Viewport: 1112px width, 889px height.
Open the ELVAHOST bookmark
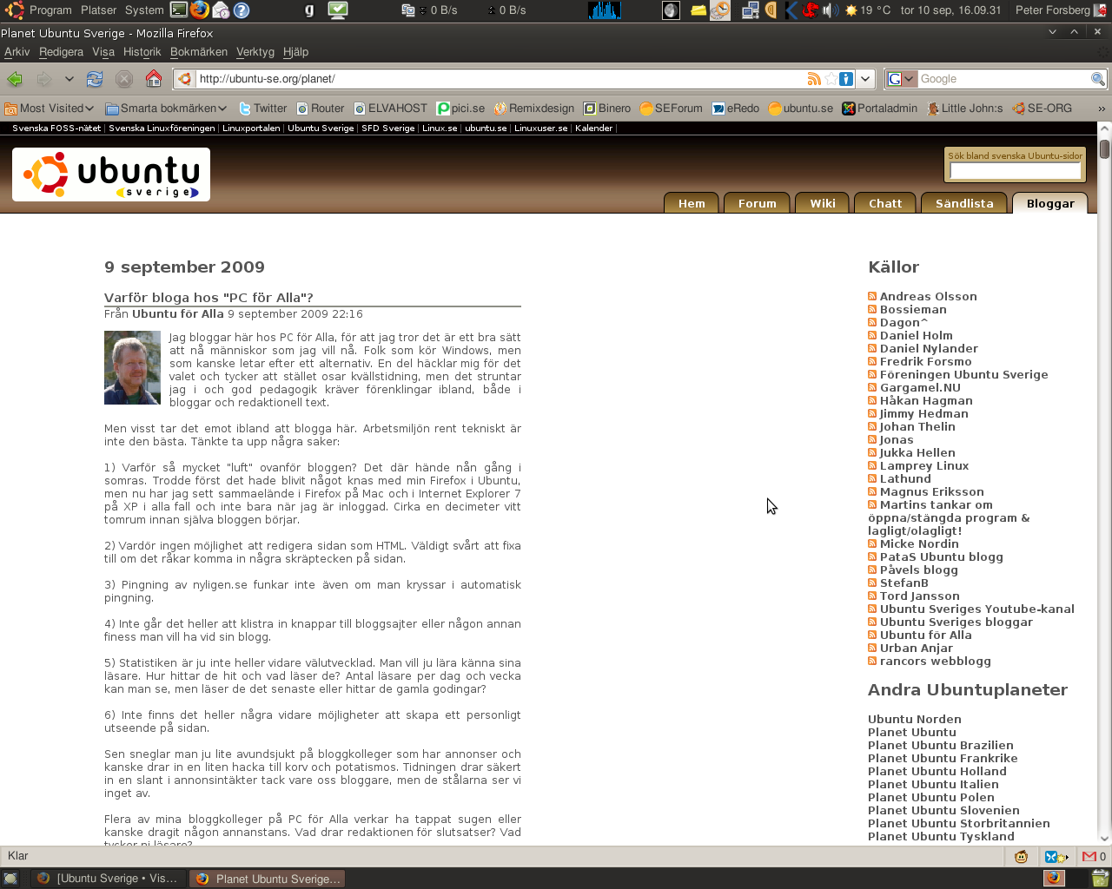[x=390, y=109]
